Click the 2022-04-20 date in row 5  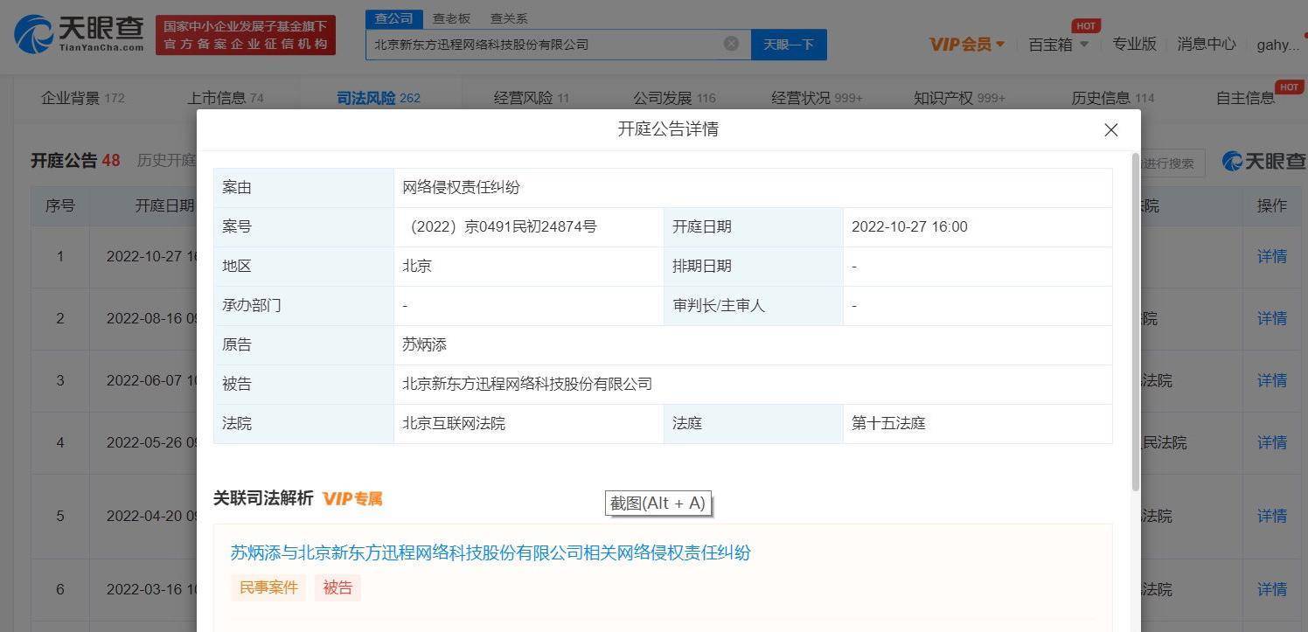(x=150, y=517)
